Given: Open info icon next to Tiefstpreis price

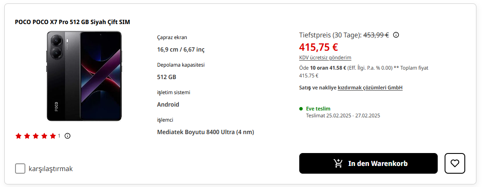Looking at the screenshot, I should [x=396, y=35].
